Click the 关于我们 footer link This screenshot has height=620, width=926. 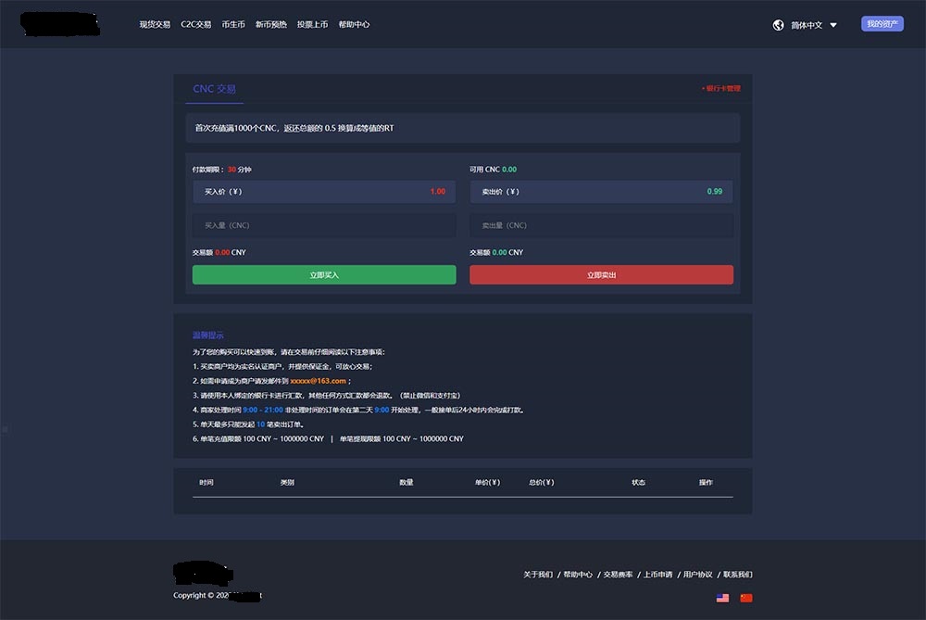tap(538, 575)
